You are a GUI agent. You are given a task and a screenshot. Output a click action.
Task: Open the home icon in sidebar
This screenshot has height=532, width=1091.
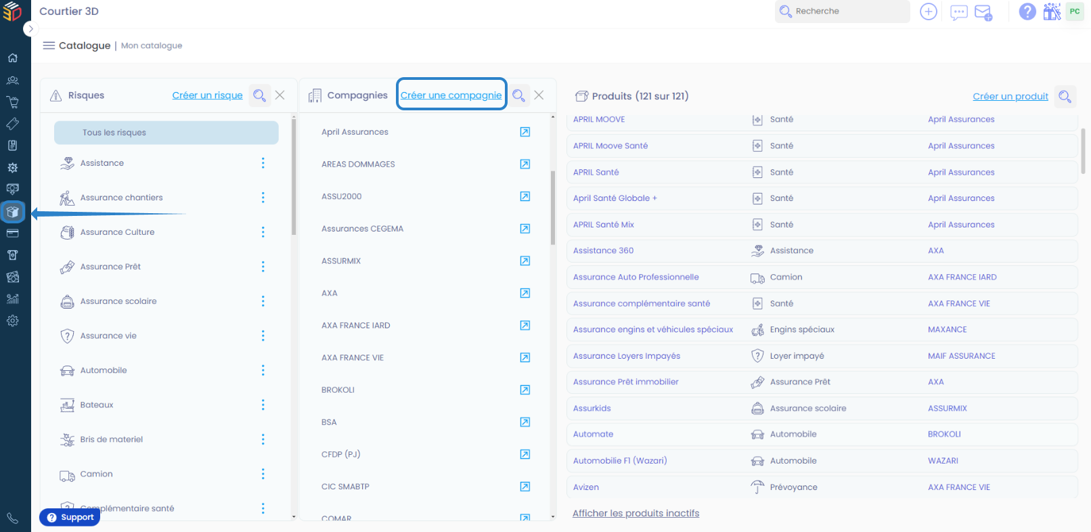[12, 58]
